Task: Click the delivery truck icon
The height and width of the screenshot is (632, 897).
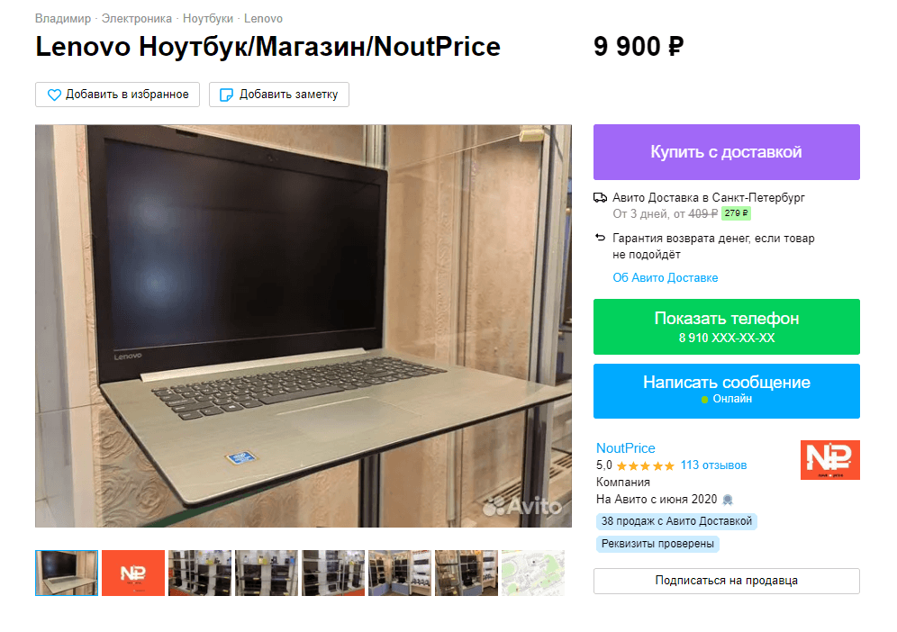Action: 600,198
